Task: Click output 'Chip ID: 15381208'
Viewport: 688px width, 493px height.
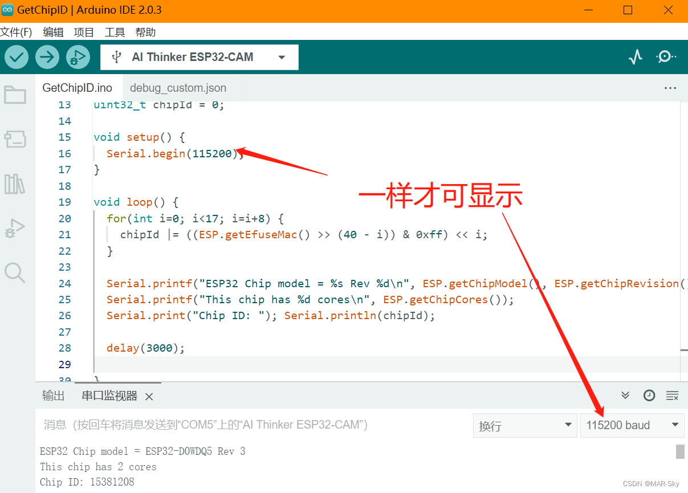Action: point(87,482)
